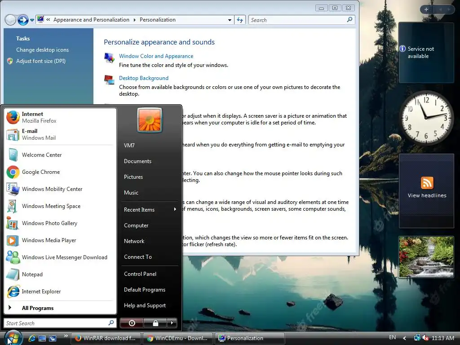Click Change desktop icons task
This screenshot has height=345, width=460.
pos(43,50)
